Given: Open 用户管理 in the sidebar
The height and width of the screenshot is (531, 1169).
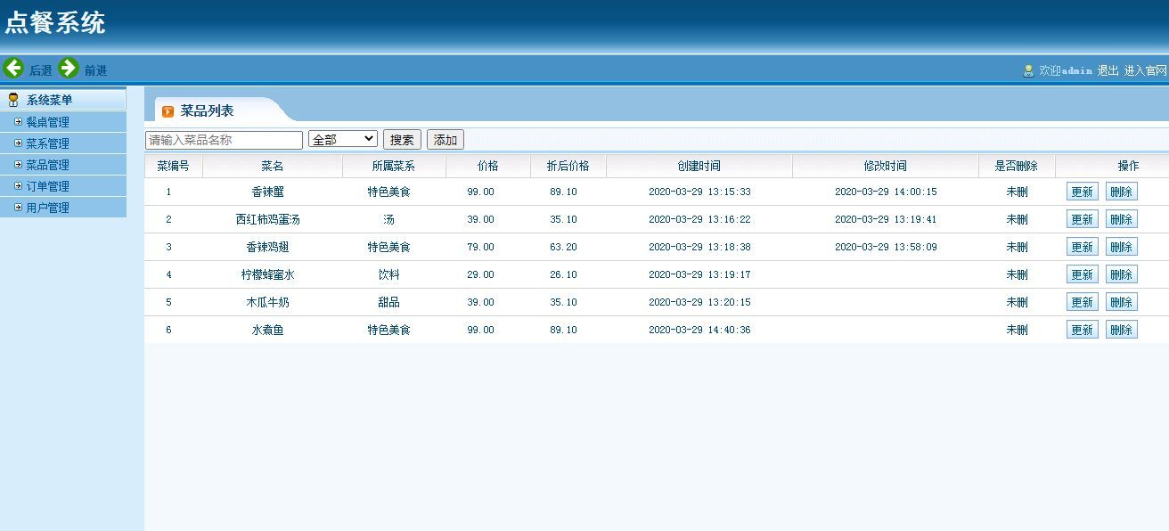Looking at the screenshot, I should [x=47, y=208].
